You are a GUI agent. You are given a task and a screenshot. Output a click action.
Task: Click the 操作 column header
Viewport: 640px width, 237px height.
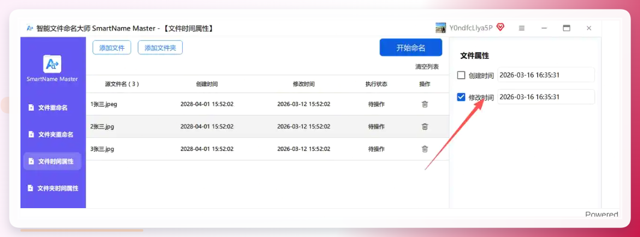[x=425, y=84]
